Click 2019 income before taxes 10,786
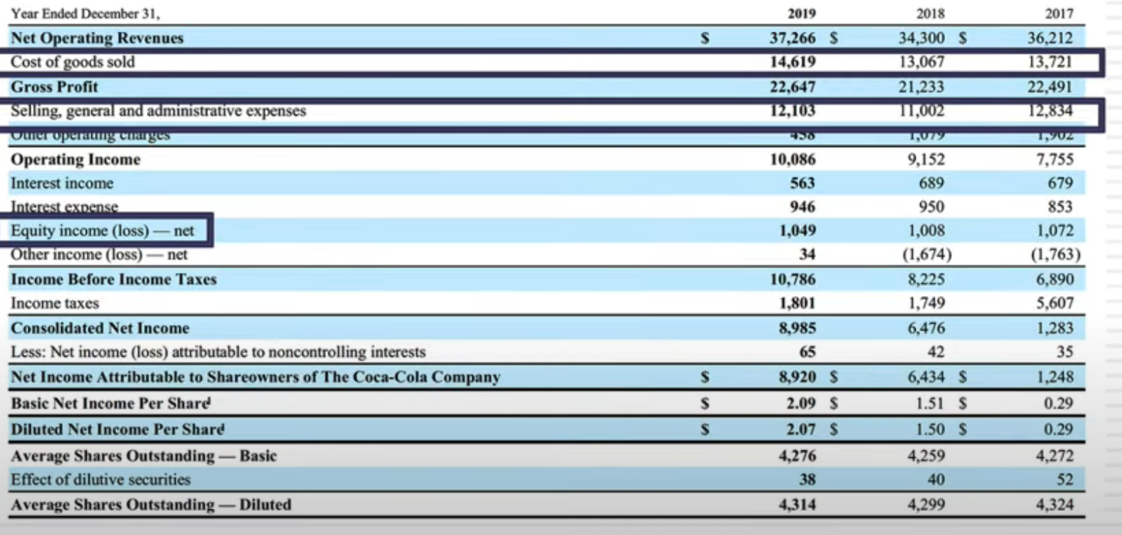1122x535 pixels. tap(792, 279)
